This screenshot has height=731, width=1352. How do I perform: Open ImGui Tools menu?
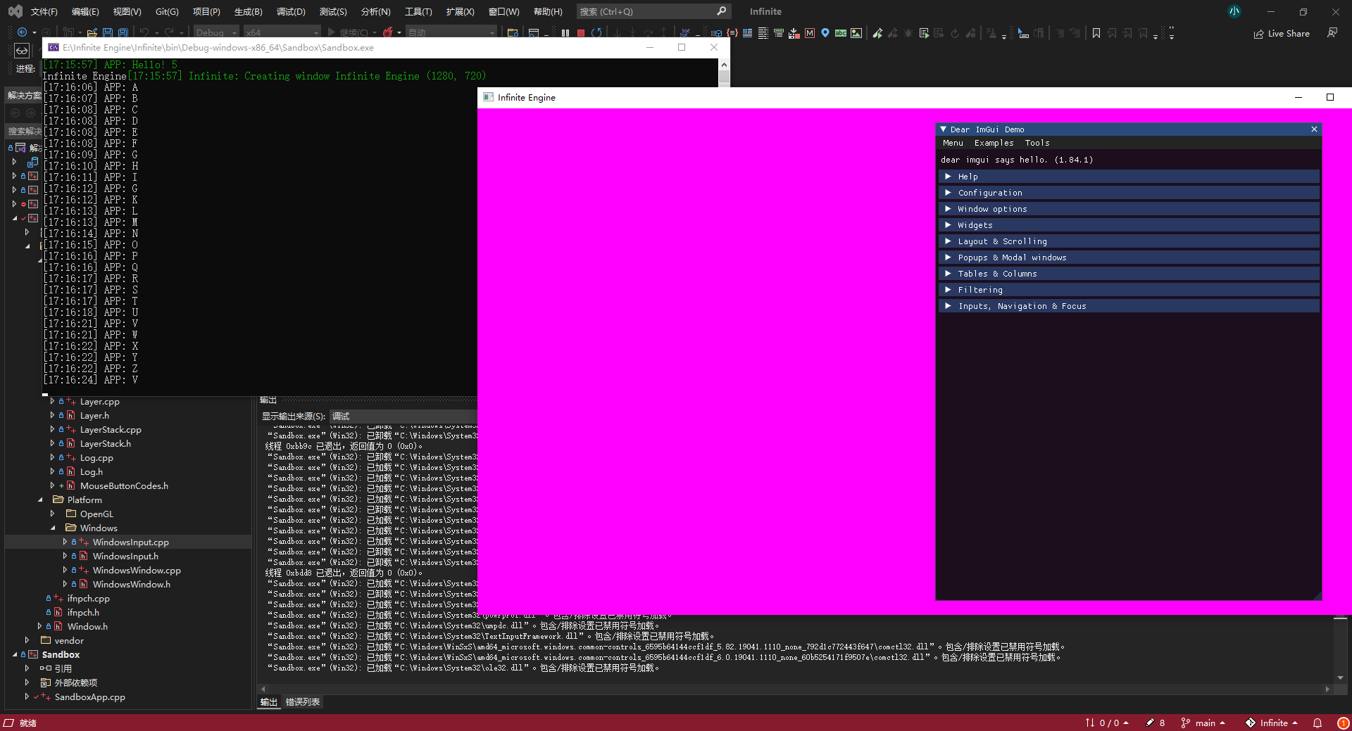pos(1037,143)
